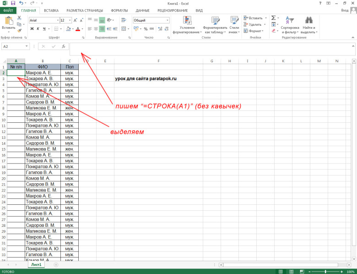357x274 pixels.
Task: Click the zoom slider handle
Action: pos(325,272)
